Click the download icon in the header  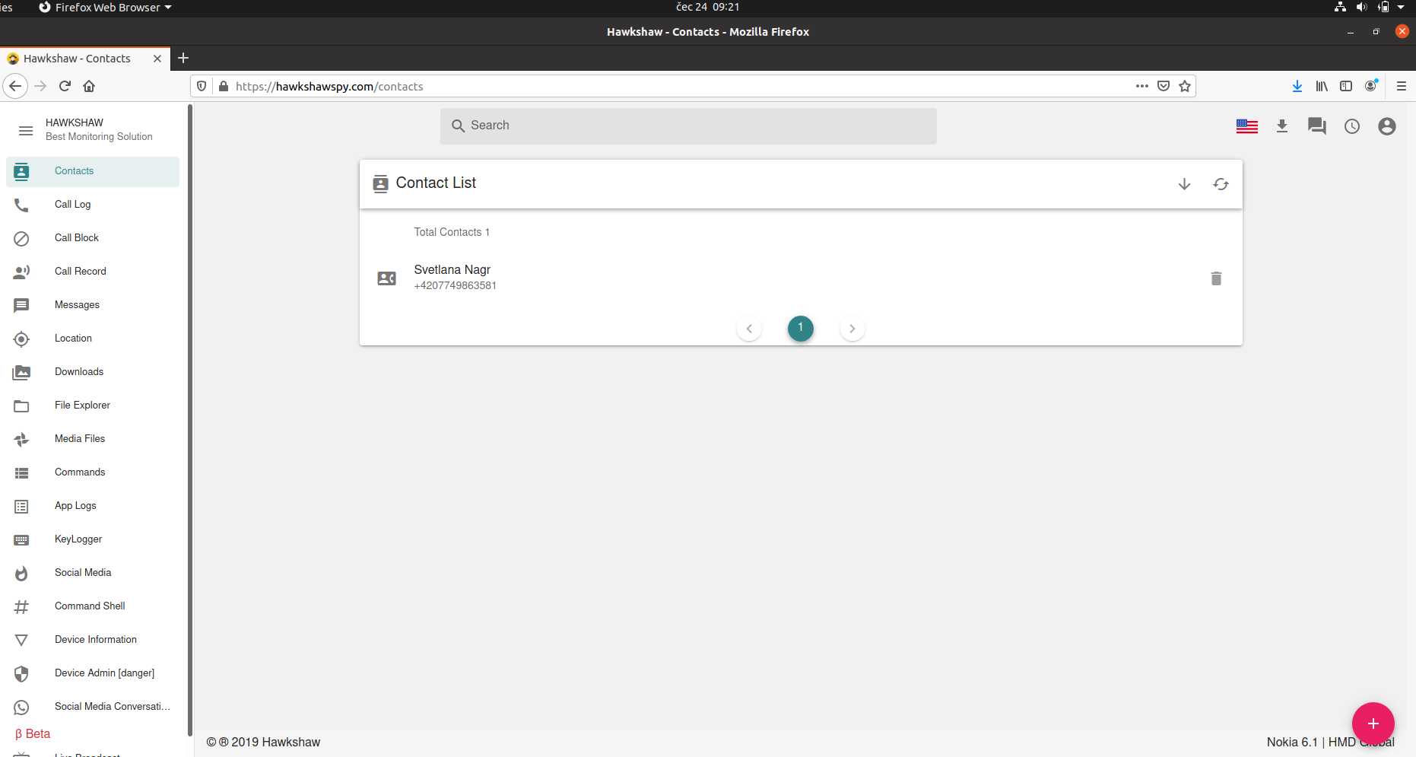pos(1282,126)
